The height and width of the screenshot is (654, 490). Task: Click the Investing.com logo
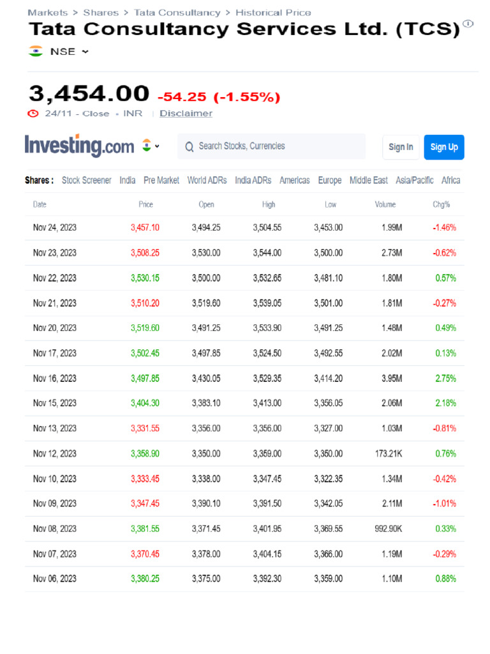(x=79, y=146)
